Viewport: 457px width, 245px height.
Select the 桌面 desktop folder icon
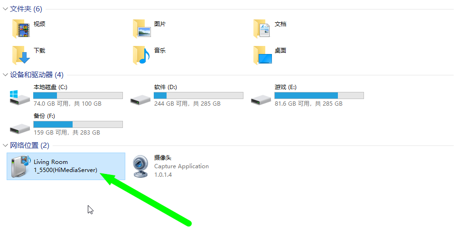(262, 55)
